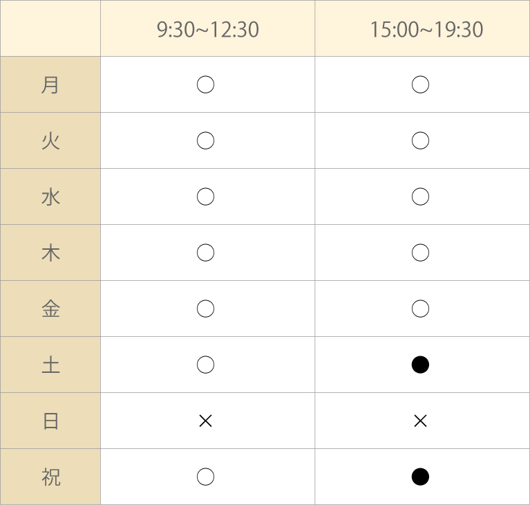Click the X mark for Sunday 15:00~19:30

click(421, 421)
